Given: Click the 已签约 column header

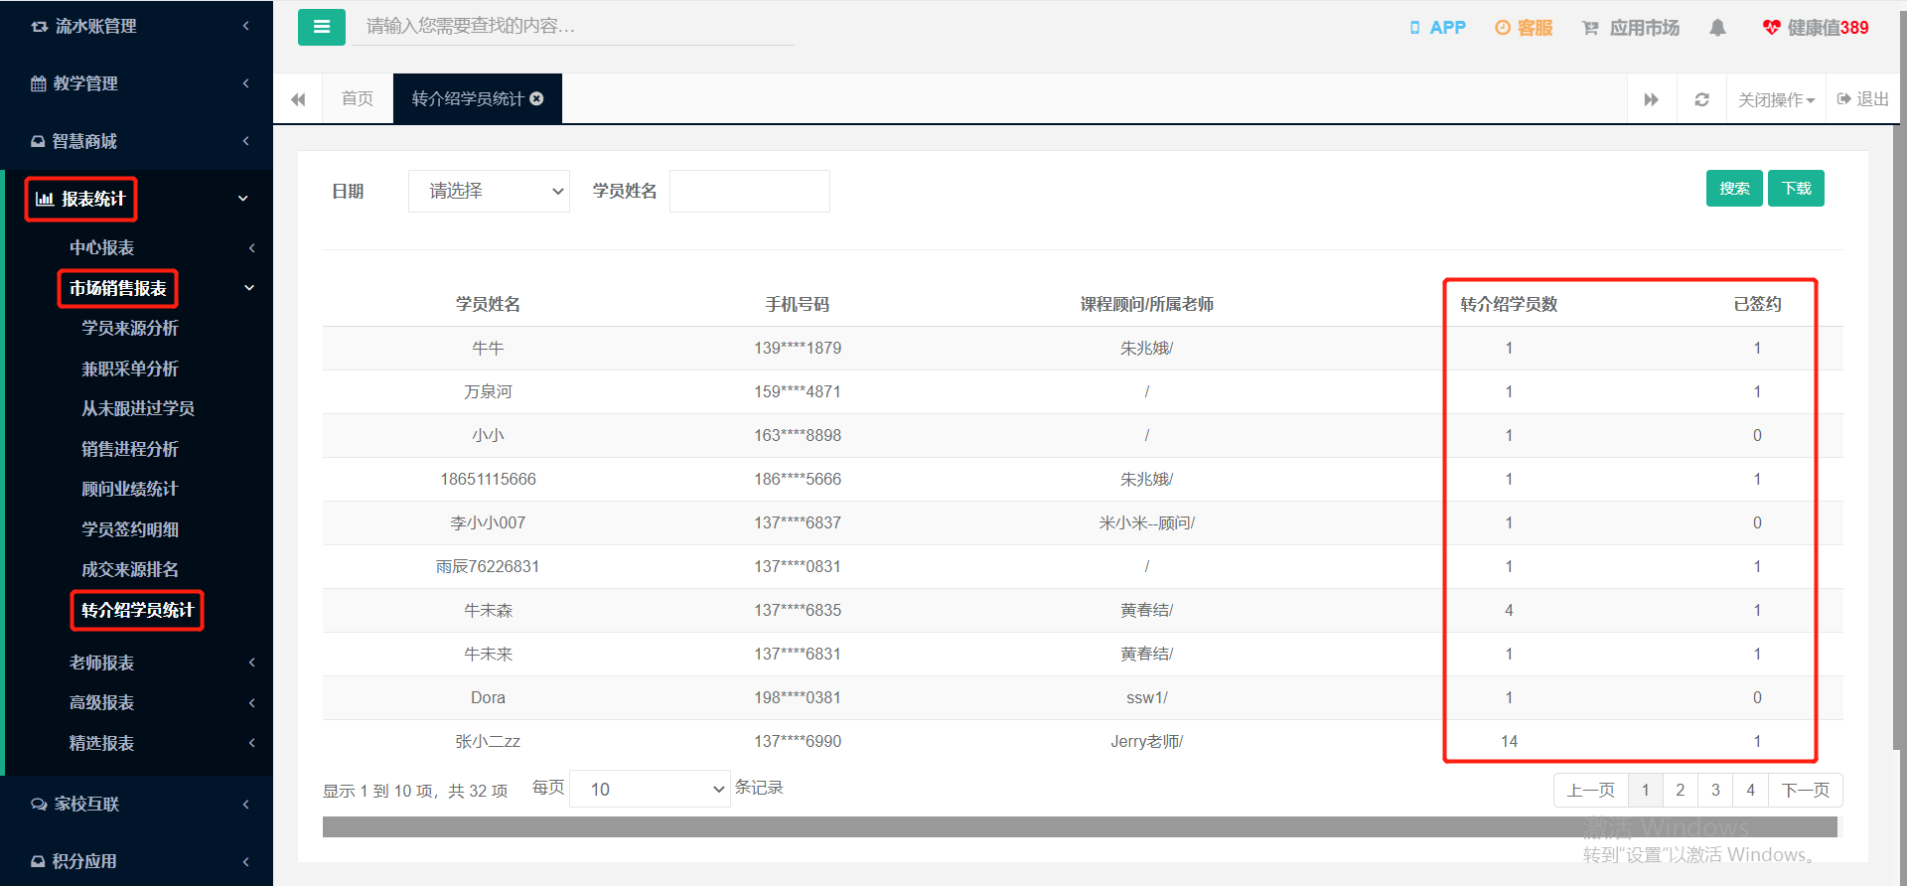Looking at the screenshot, I should pyautogui.click(x=1757, y=304).
